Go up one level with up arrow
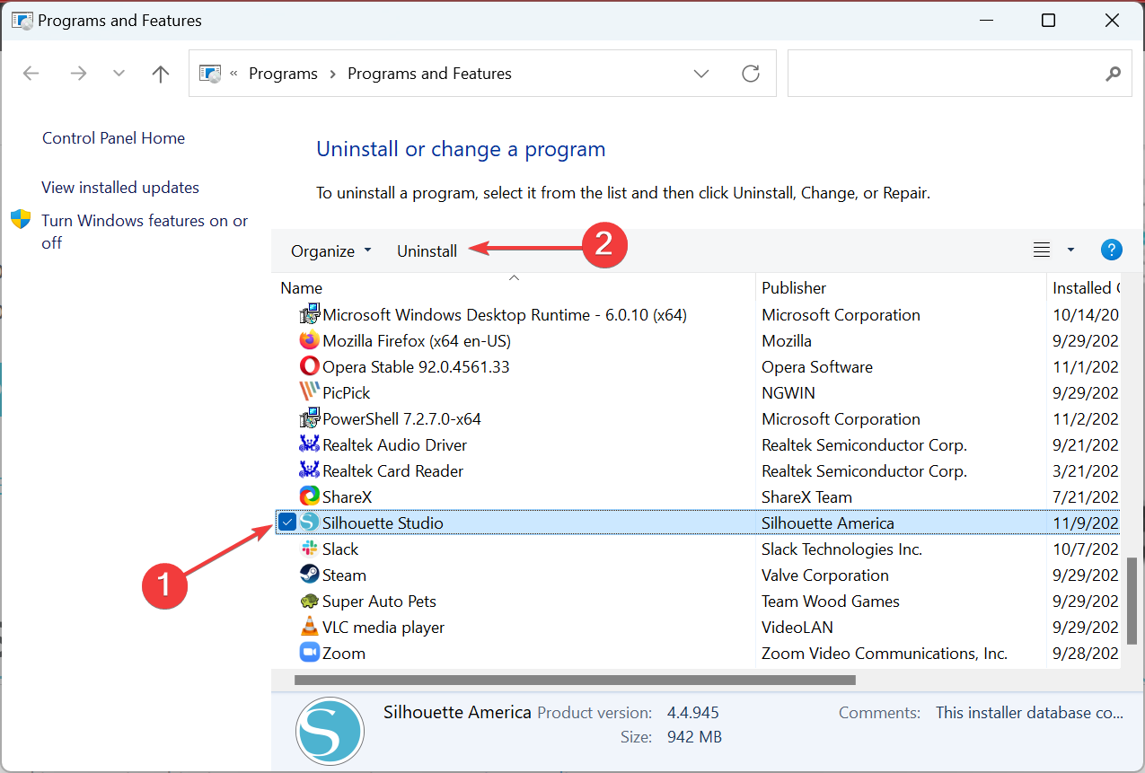The width and height of the screenshot is (1145, 773). (x=161, y=74)
